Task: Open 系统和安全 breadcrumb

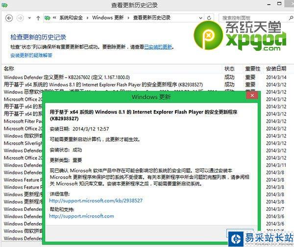Action: tap(71, 18)
